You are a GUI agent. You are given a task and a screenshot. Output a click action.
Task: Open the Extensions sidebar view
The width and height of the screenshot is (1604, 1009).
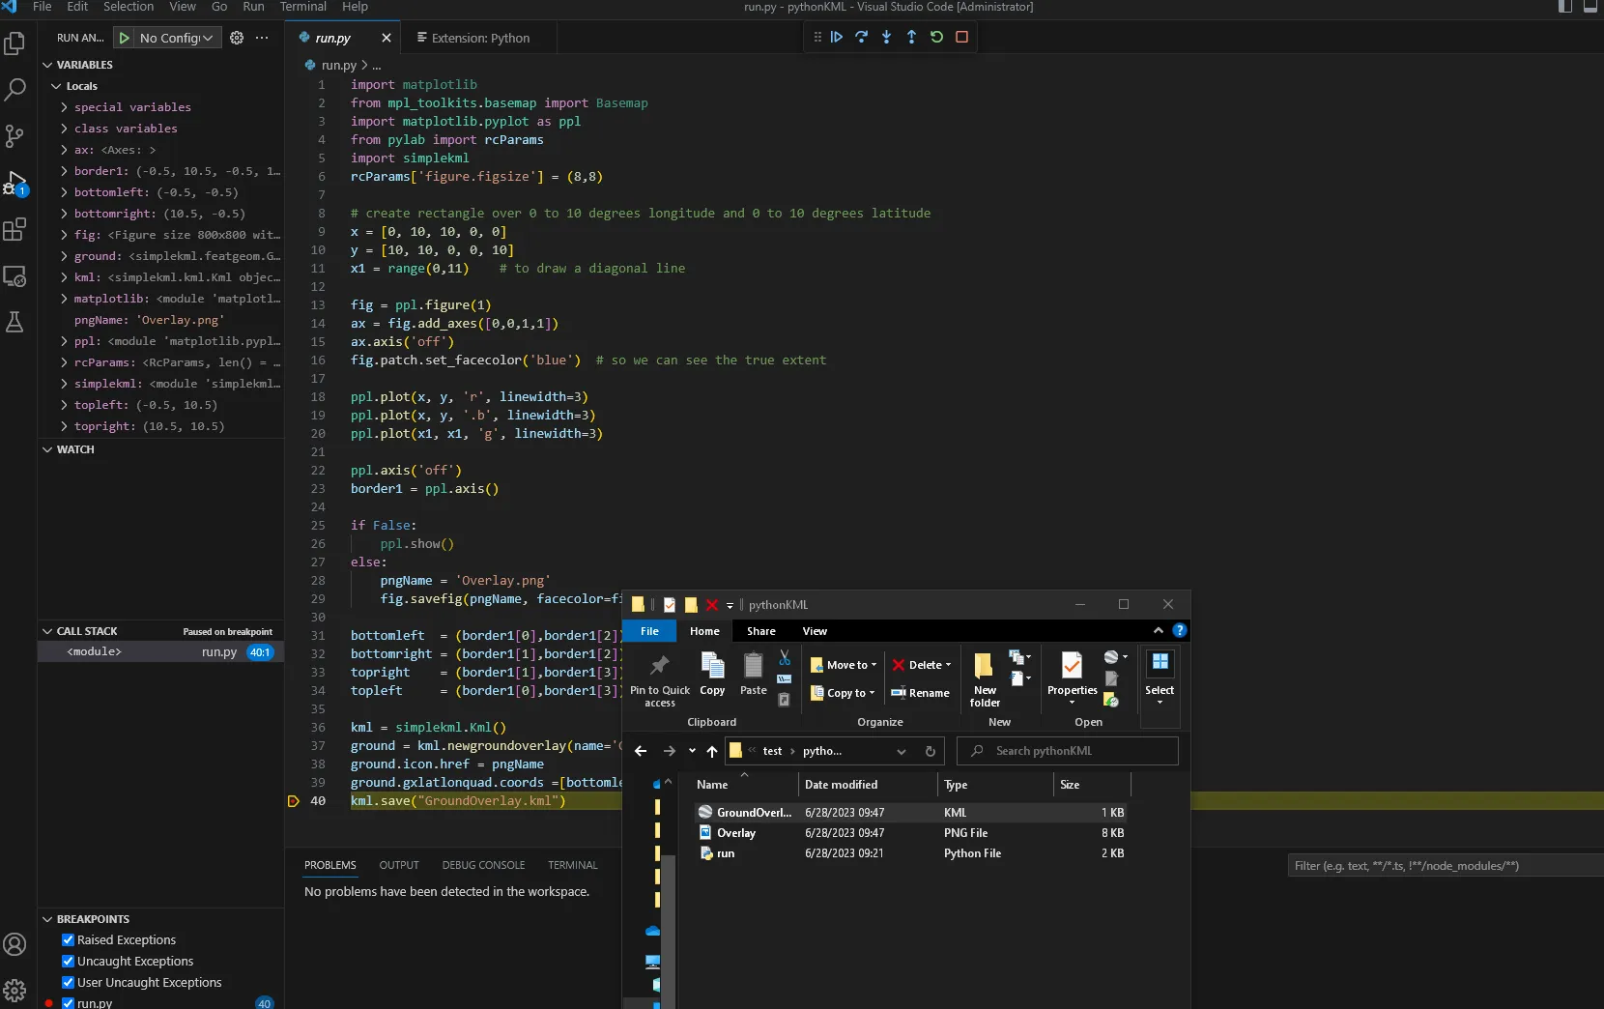[14, 230]
